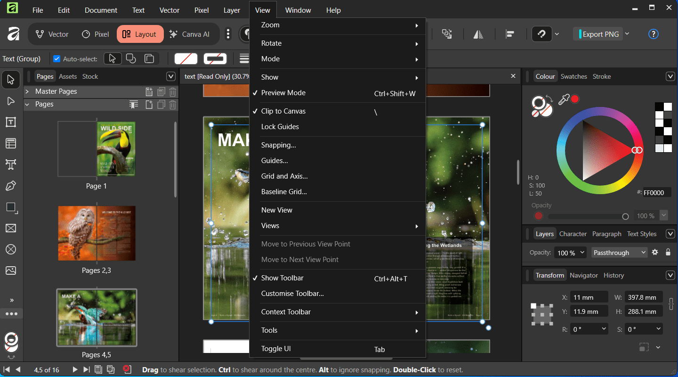Screen dimensions: 678x377
Task: Uncheck the Auto-select checkbox
Action: tap(57, 59)
